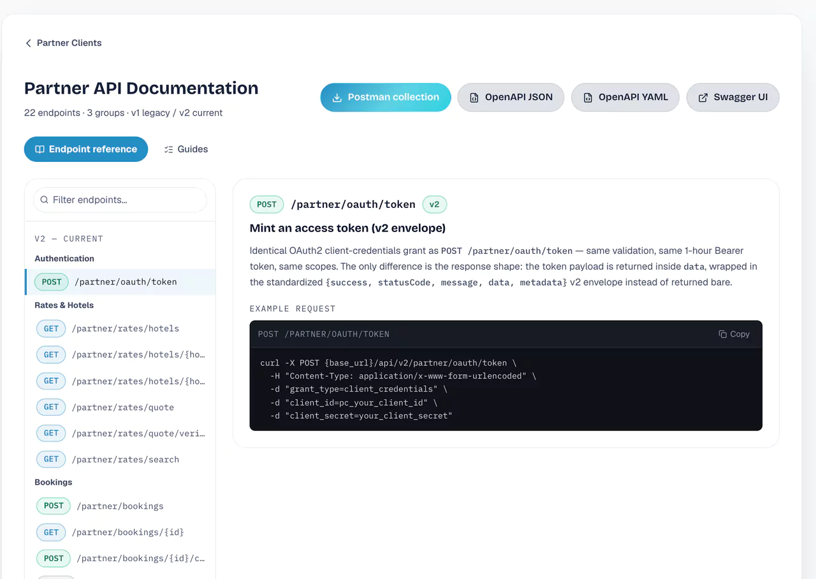Open POST /partner/bookings endpoint

tap(120, 506)
